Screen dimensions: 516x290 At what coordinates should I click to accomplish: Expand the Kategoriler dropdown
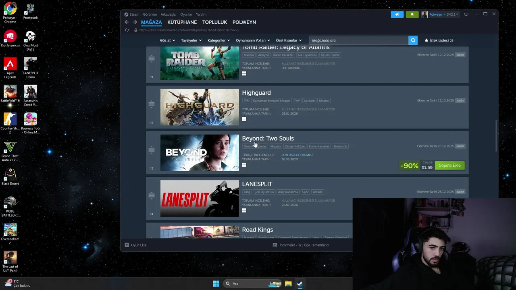click(218, 40)
